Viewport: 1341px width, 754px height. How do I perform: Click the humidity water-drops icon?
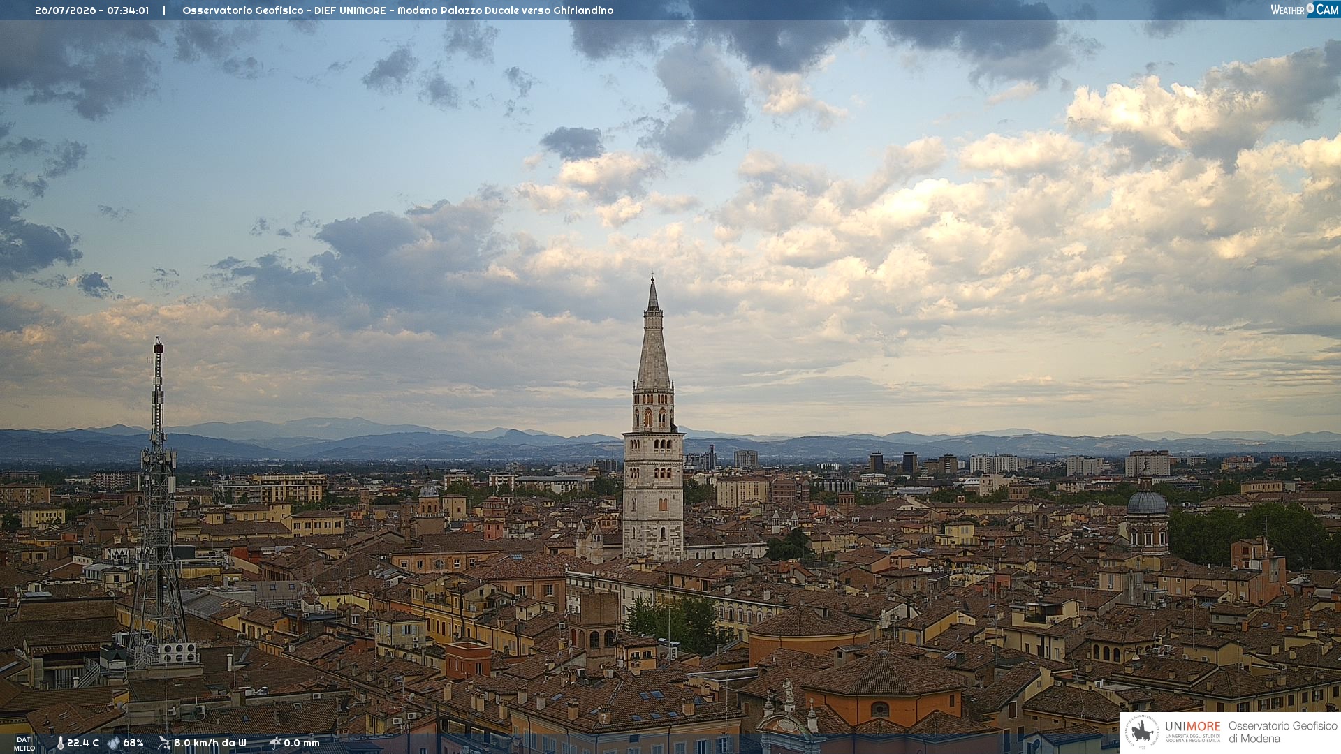114,744
